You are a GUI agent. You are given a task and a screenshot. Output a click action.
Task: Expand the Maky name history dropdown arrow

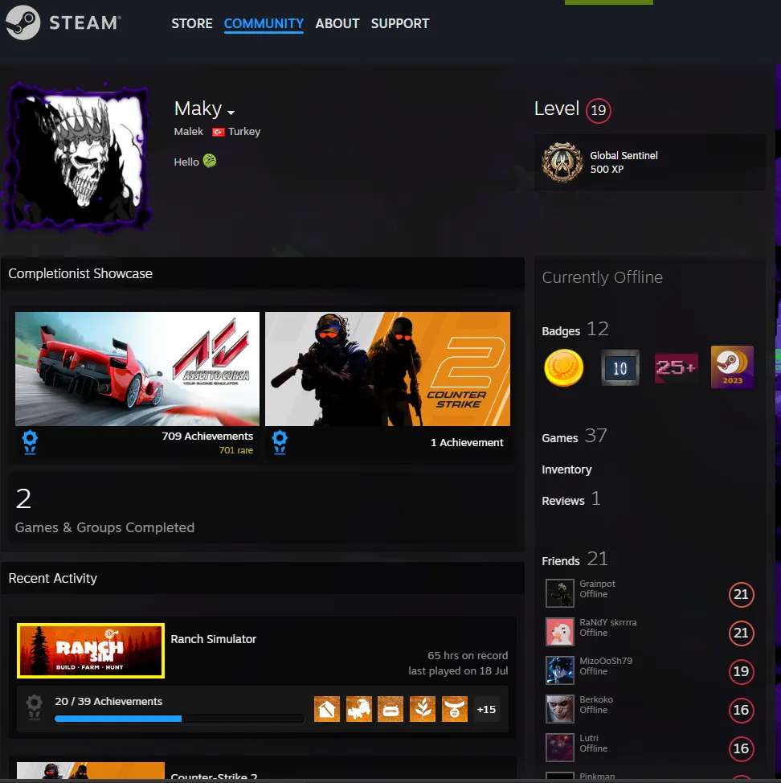[x=231, y=113]
